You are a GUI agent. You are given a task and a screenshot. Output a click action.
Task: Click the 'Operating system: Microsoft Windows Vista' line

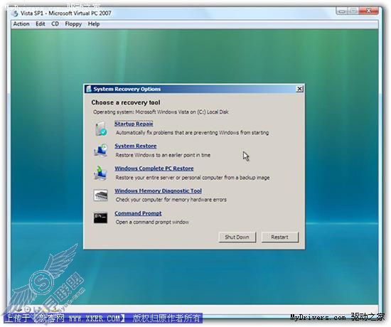tap(161, 112)
